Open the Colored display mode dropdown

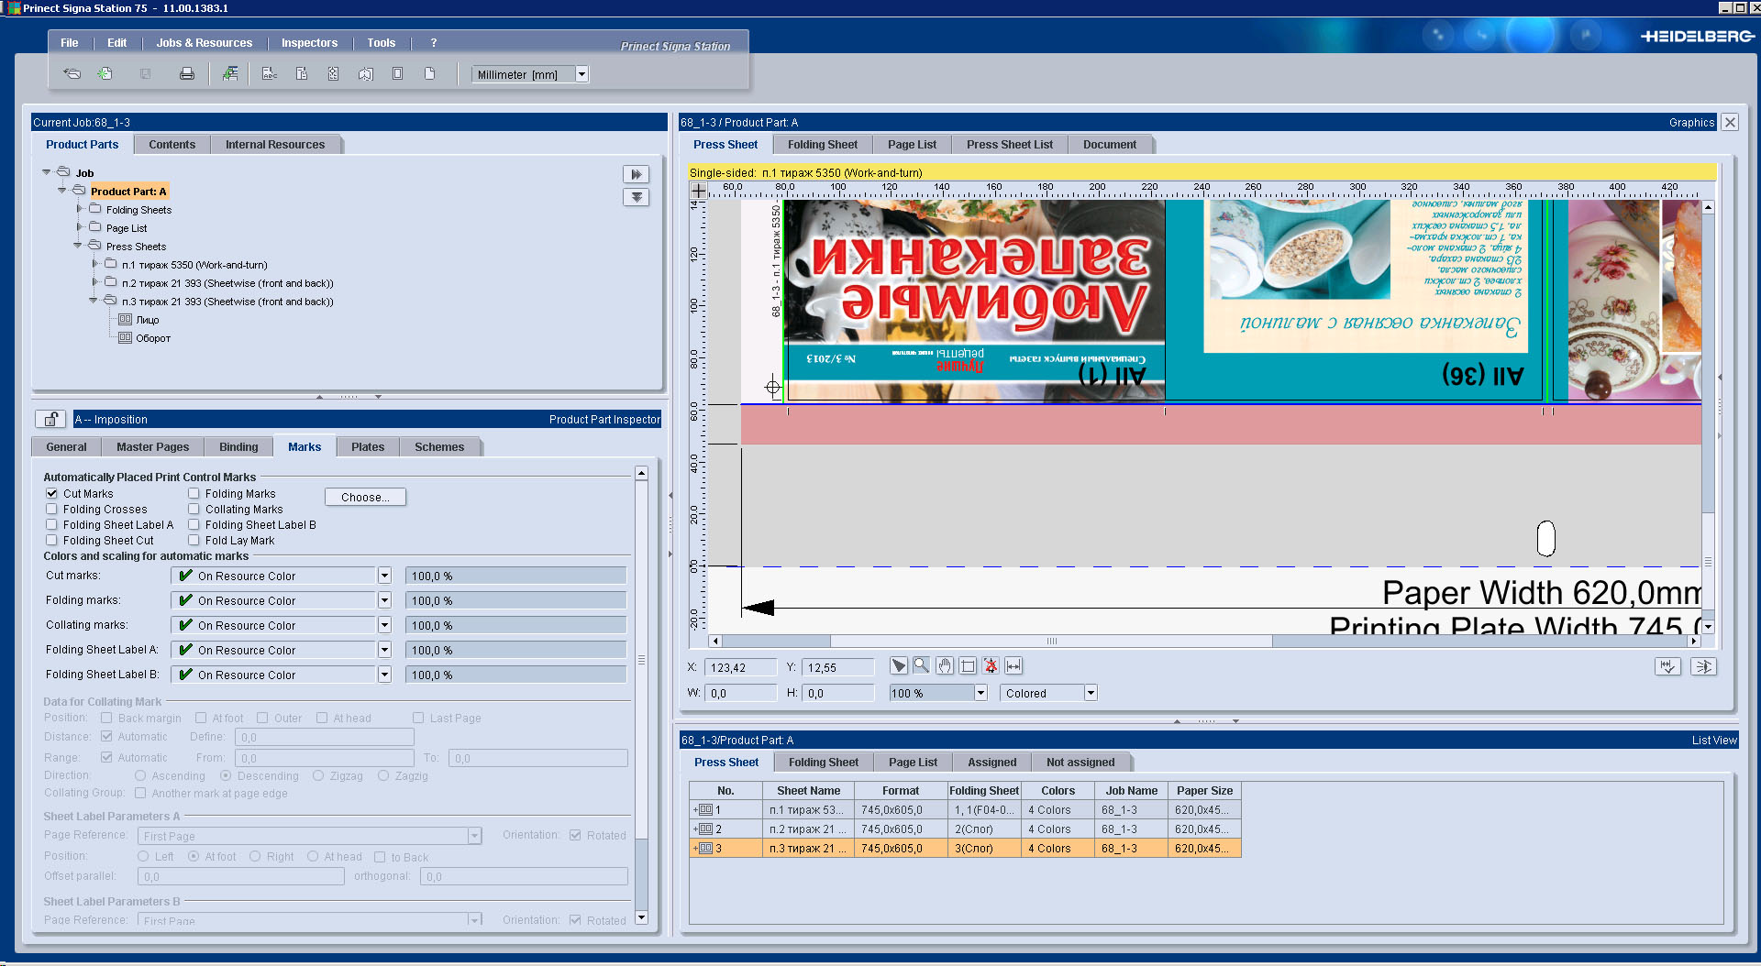(1091, 693)
